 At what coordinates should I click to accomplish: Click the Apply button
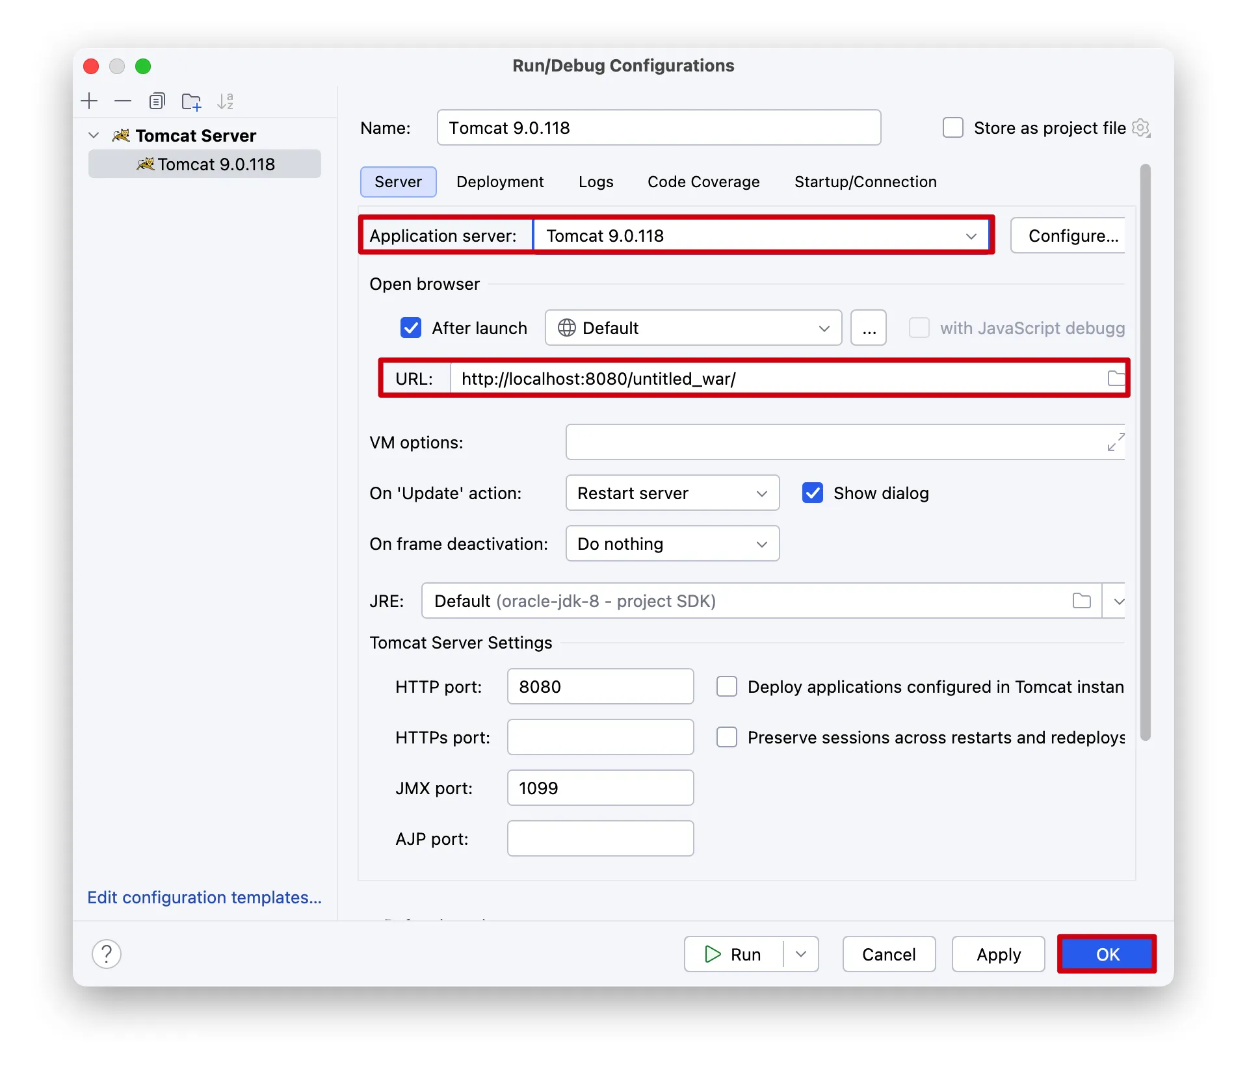coord(999,954)
